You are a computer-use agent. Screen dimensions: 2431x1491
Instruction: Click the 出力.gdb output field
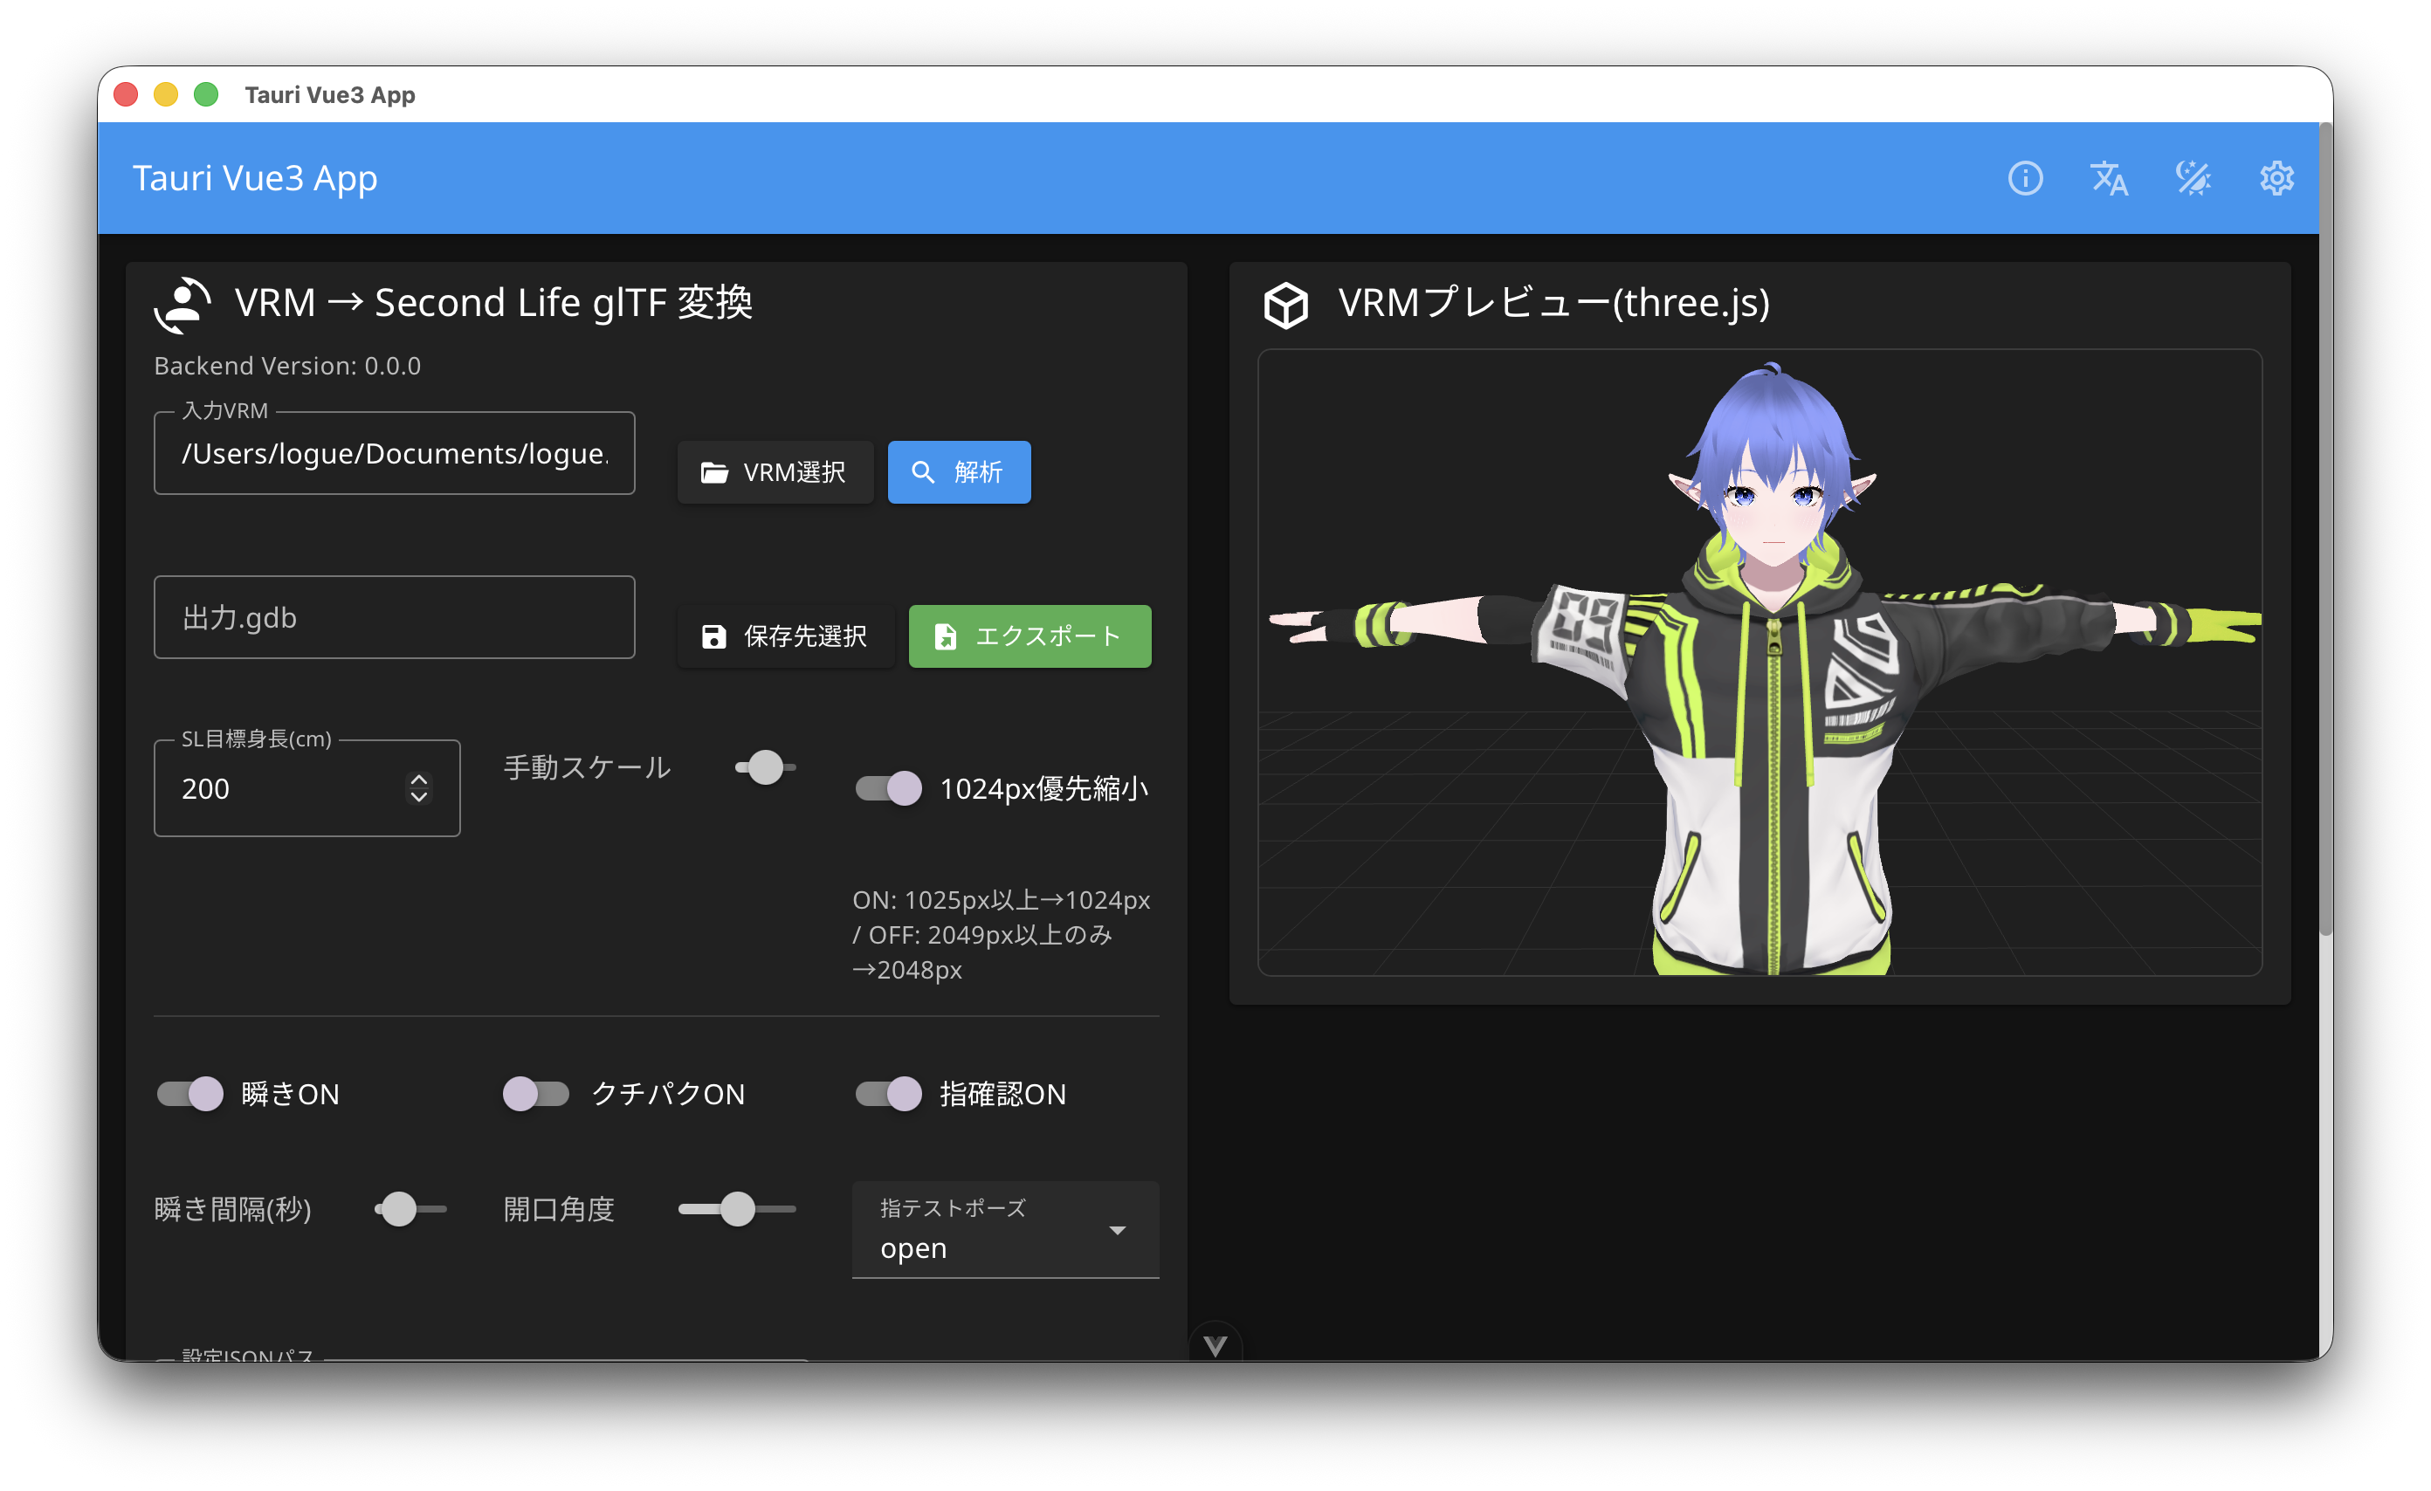click(x=395, y=617)
